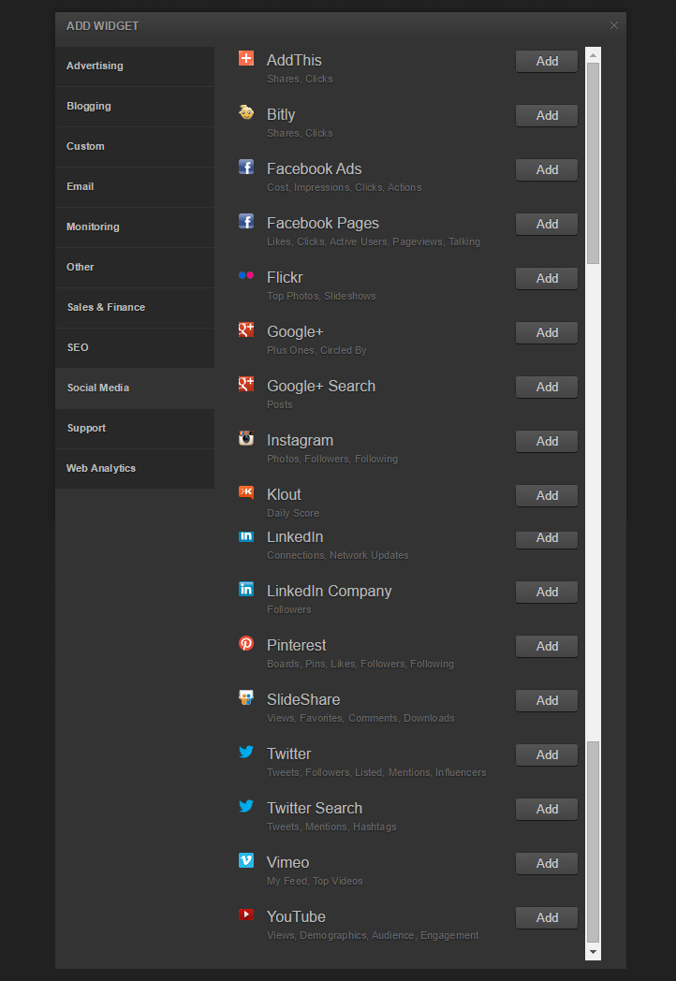
Task: Click the Instagram title text
Action: 300,441
